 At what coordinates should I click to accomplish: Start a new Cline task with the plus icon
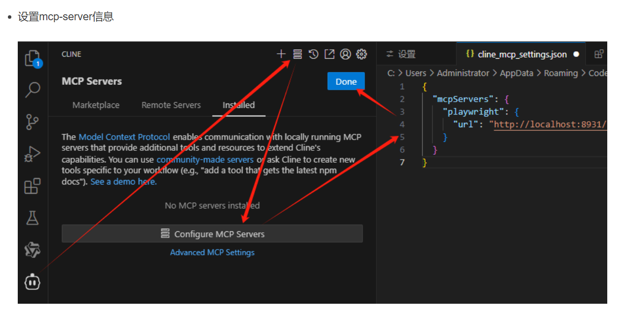[x=281, y=54]
